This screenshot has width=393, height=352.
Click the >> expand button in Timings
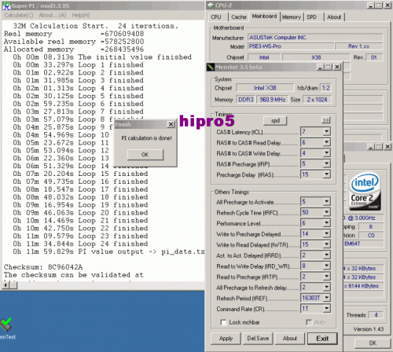325,120
